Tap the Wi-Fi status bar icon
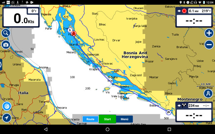Screen dimensions: 215x134 pos(200,2)
